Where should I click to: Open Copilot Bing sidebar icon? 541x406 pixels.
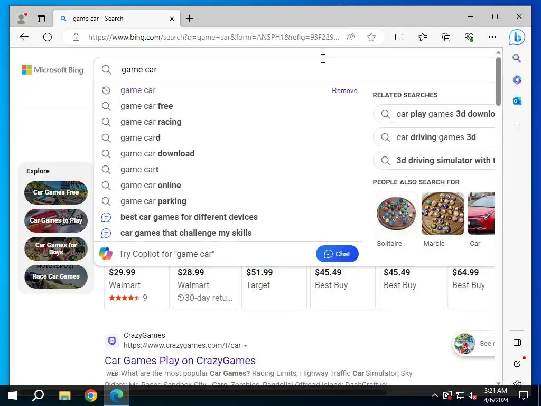(517, 38)
